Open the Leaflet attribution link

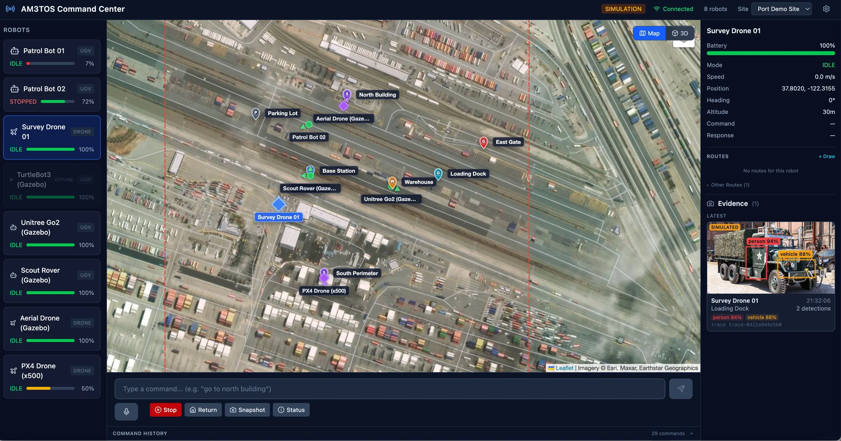coord(564,368)
